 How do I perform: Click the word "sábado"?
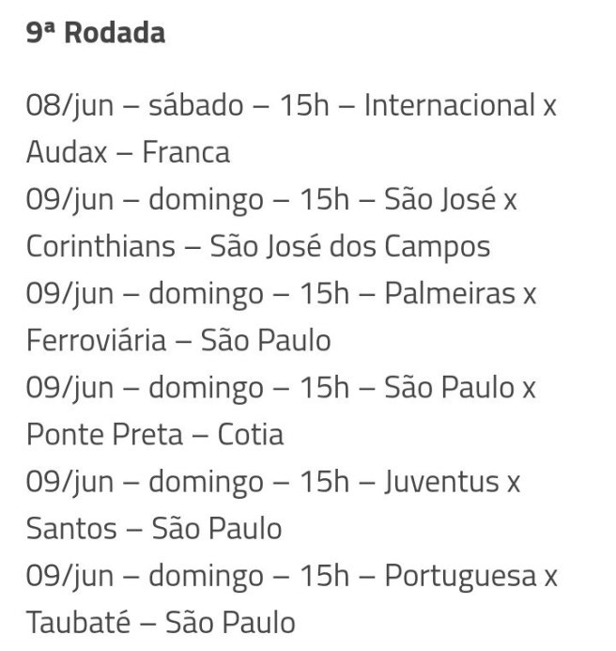195,105
